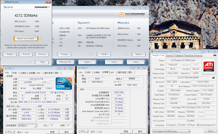
Task: Click title icon of CPU-Z window showing Intel Core i5 750
Action: click(5, 69)
